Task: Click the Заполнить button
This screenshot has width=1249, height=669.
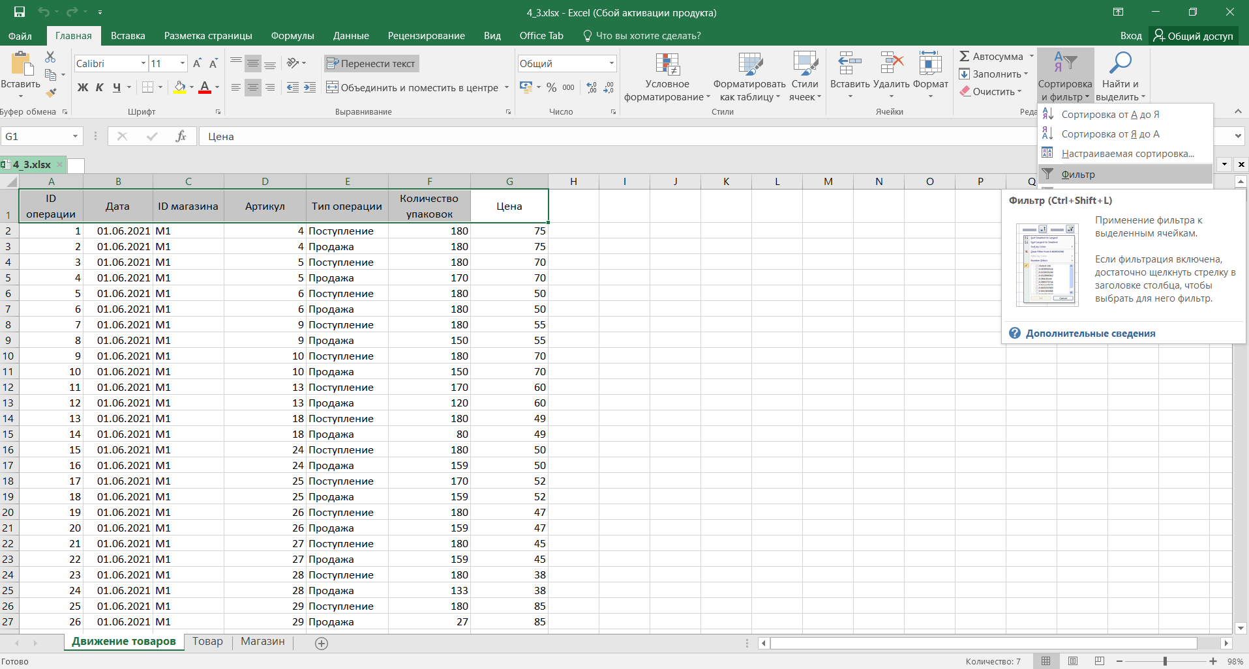Action: pos(994,74)
